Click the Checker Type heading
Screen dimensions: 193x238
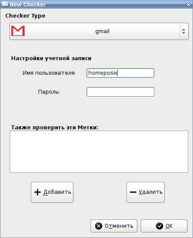(x=25, y=16)
